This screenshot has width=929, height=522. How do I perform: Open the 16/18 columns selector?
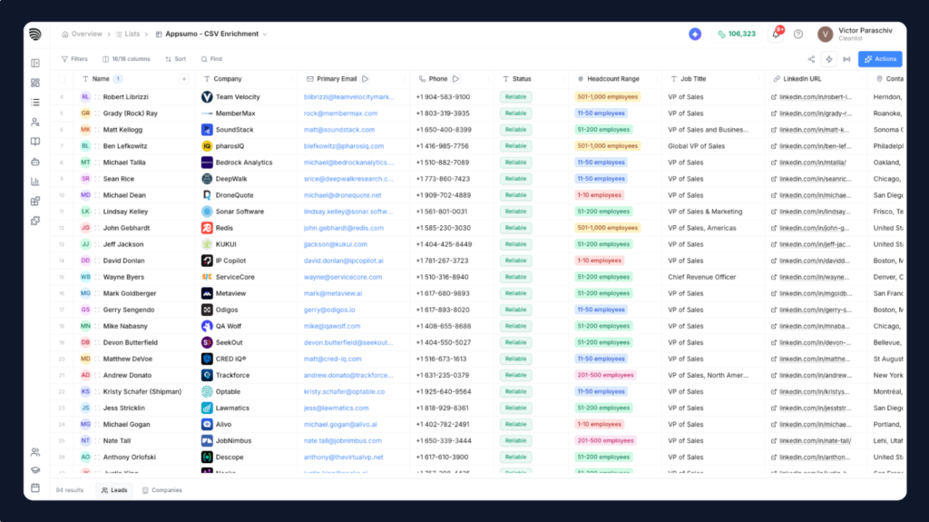[126, 59]
